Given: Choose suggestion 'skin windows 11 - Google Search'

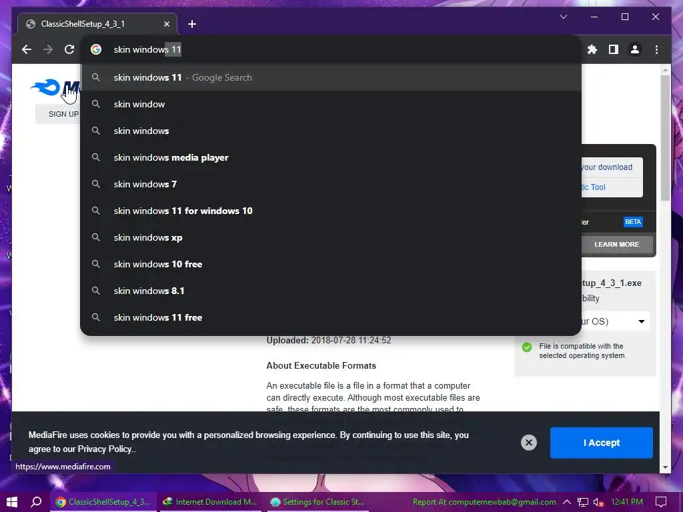Looking at the screenshot, I should (331, 77).
